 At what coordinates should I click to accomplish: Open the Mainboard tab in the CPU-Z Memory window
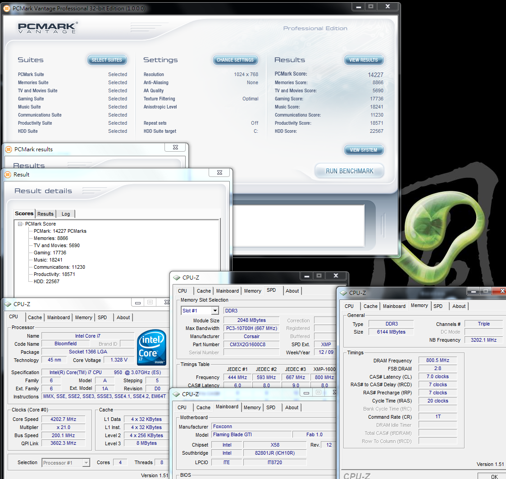[394, 306]
